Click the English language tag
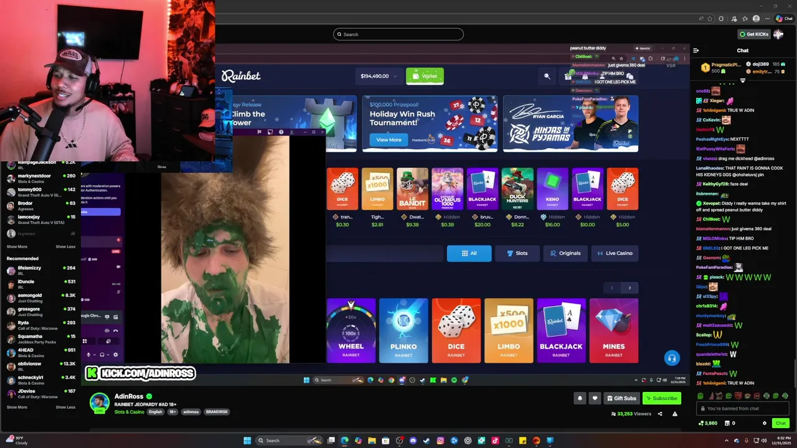The height and width of the screenshot is (448, 797). (x=156, y=412)
